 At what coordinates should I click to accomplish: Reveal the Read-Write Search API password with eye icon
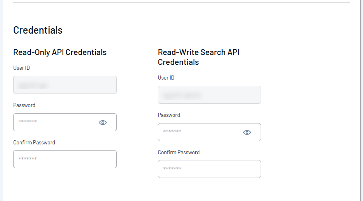(247, 132)
